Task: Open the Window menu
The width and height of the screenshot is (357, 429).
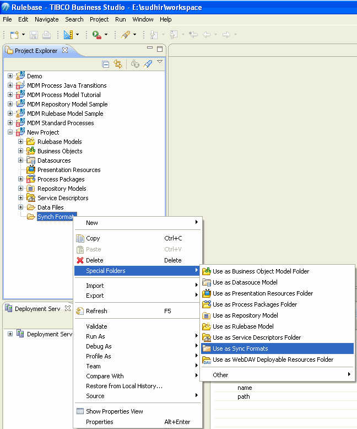Action: point(143,19)
